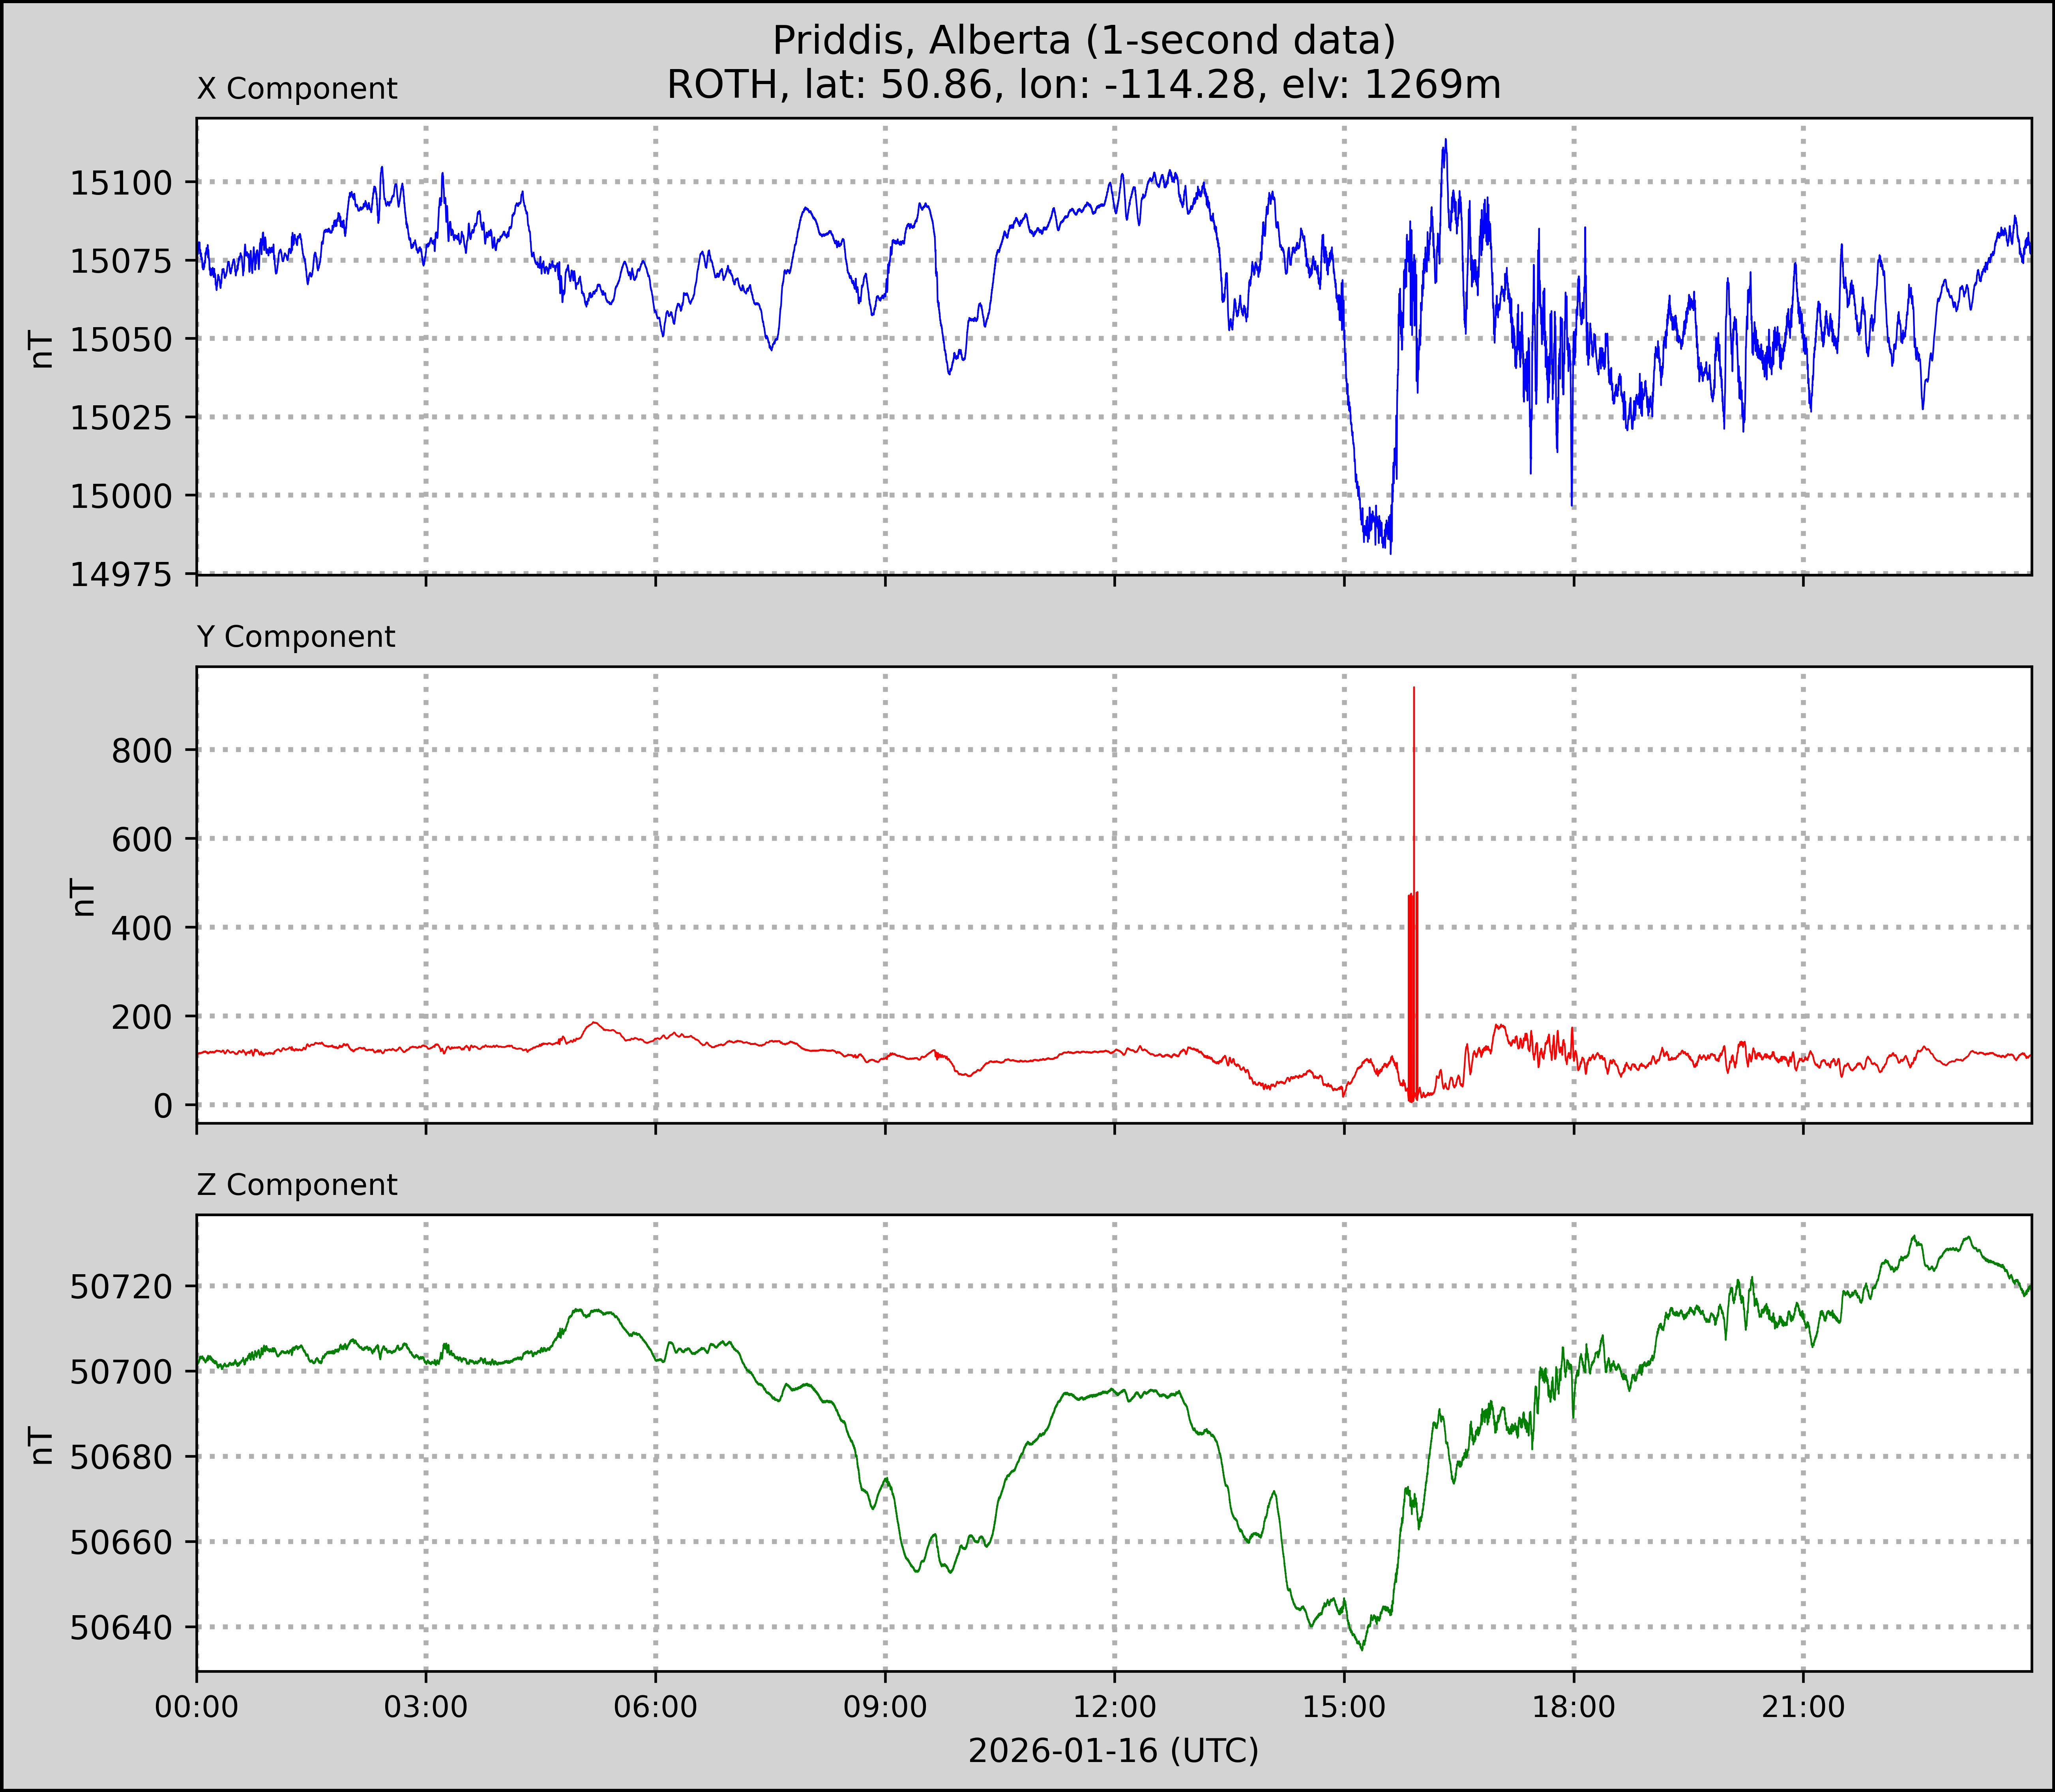Click the station info line starting with ROTH
This screenshot has width=2055, height=1792.
pos(1083,85)
